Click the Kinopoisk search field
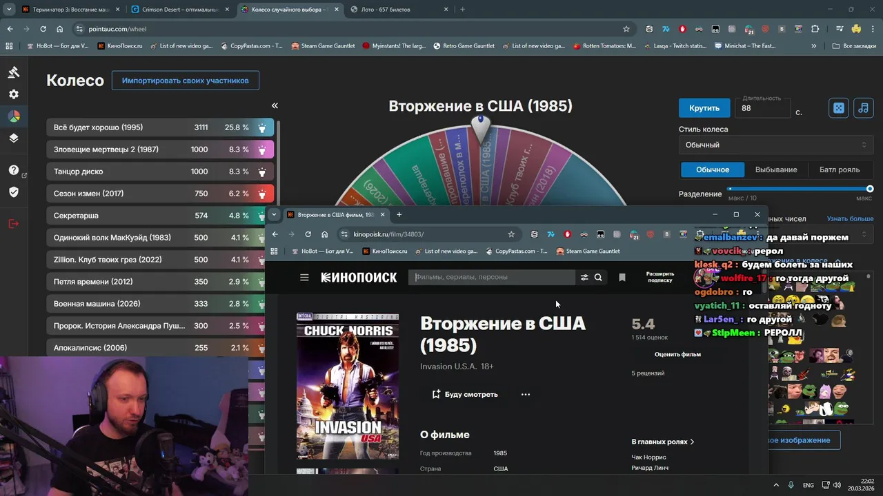Viewport: 883px width, 496px height. (x=493, y=277)
